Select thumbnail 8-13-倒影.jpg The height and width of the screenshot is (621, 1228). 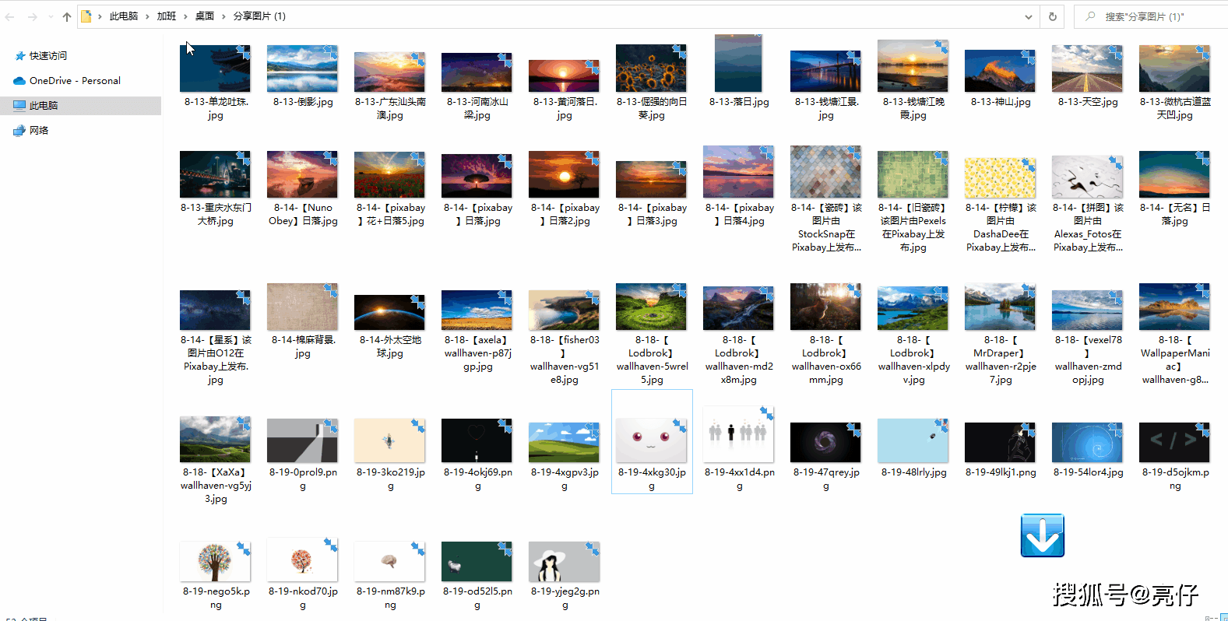(302, 68)
